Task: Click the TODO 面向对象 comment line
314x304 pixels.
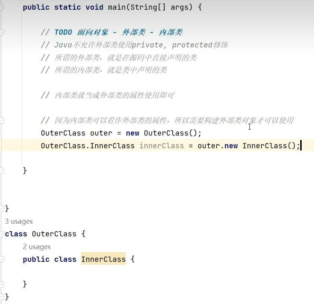Action: [112, 32]
